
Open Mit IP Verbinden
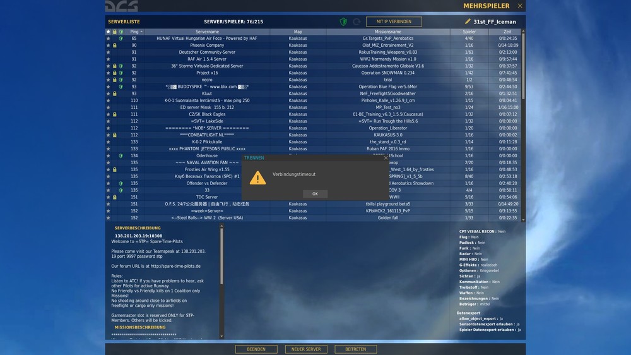click(x=394, y=21)
